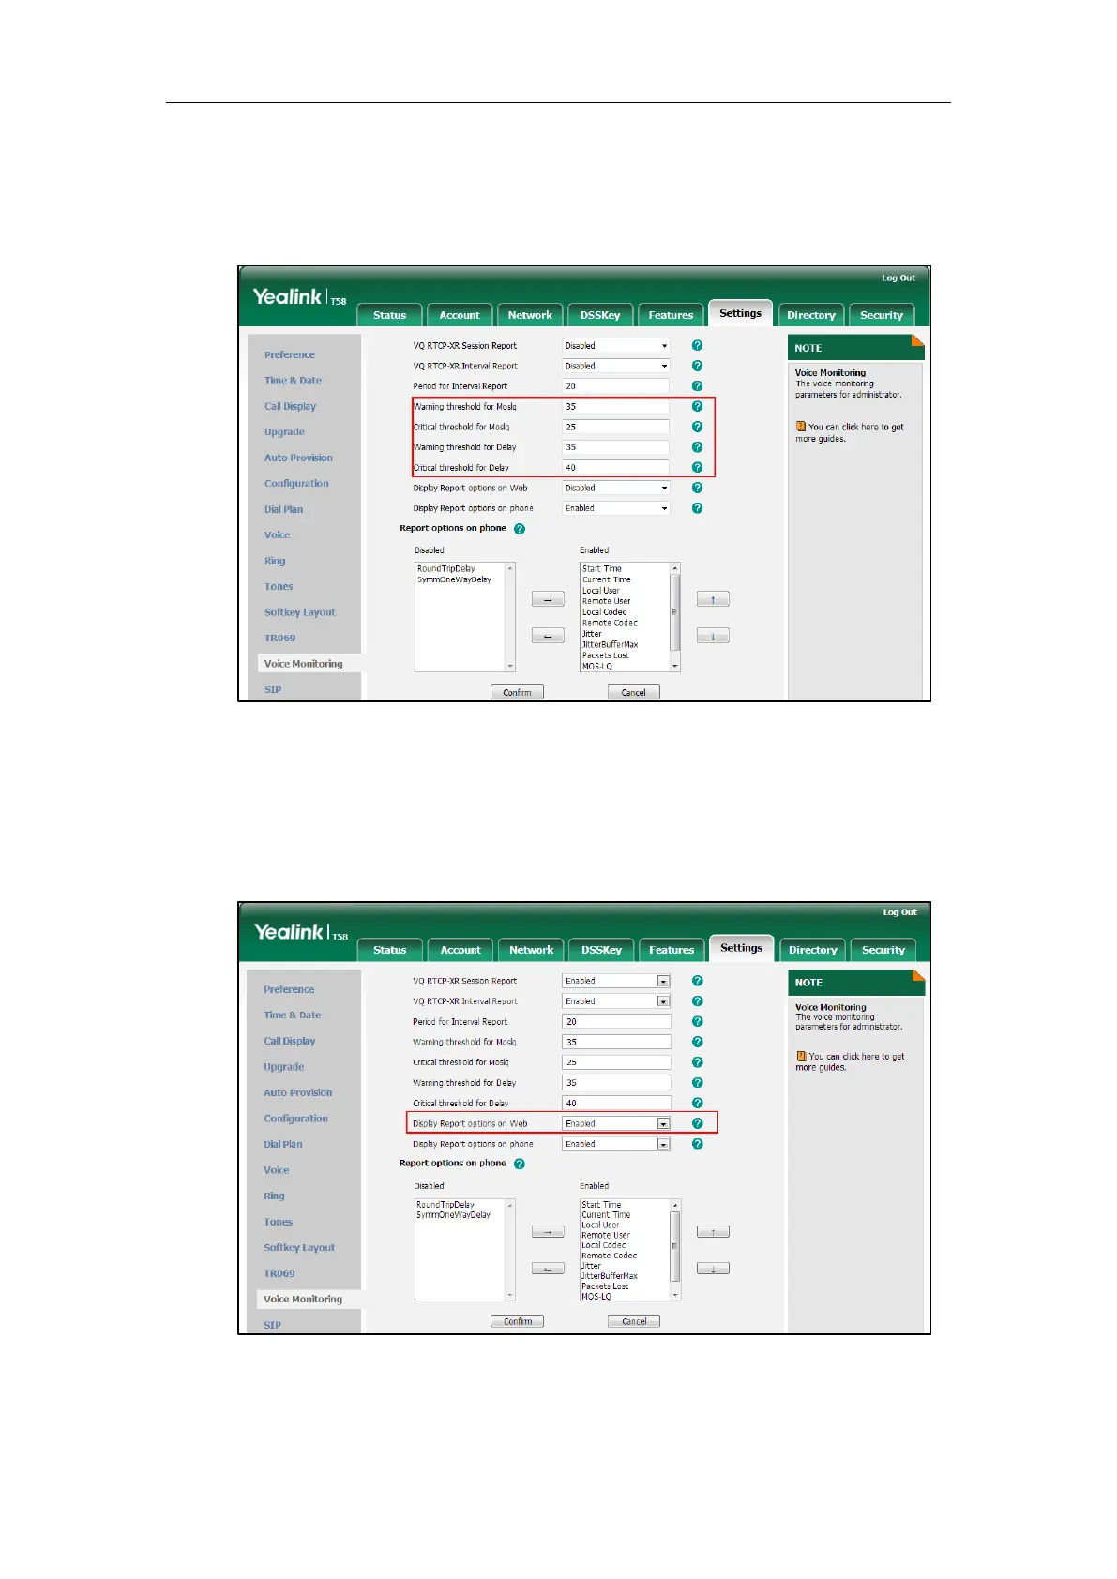
Task: Click help icon for Warning threshold for Delay, upper screenshot
Action: pos(697,447)
